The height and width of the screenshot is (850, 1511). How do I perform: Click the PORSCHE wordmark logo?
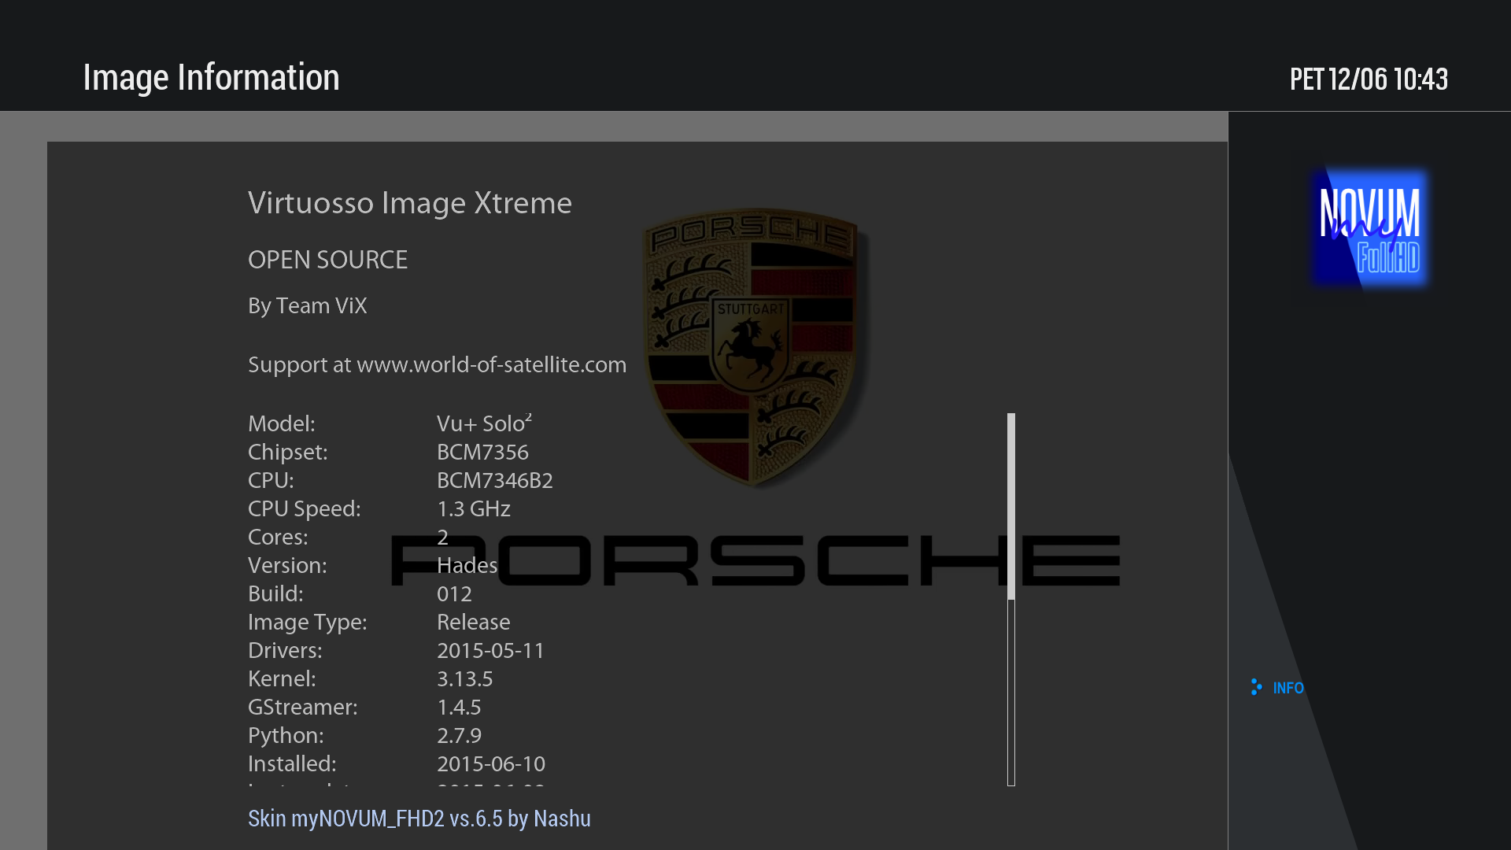(x=755, y=560)
